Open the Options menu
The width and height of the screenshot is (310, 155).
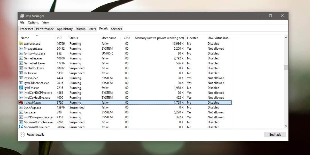click(33, 22)
